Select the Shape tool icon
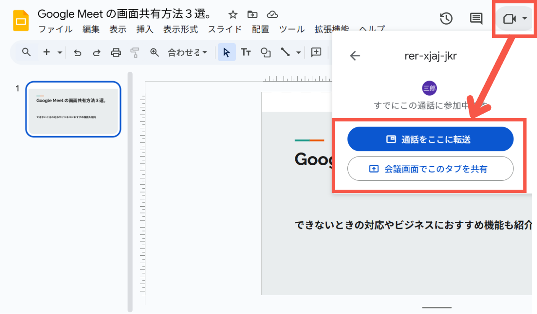This screenshot has height=314, width=537. (x=266, y=52)
